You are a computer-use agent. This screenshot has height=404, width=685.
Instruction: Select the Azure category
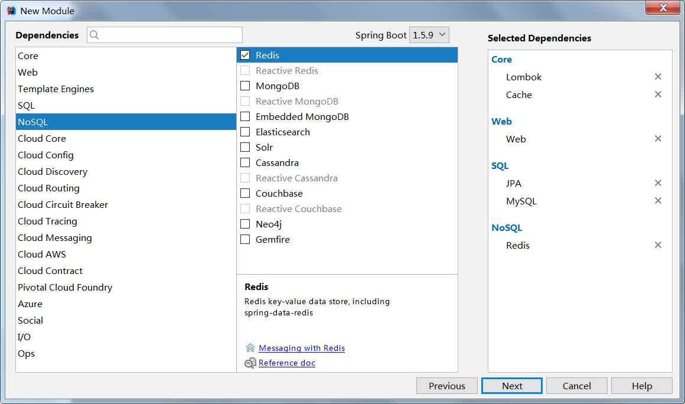tap(126, 304)
